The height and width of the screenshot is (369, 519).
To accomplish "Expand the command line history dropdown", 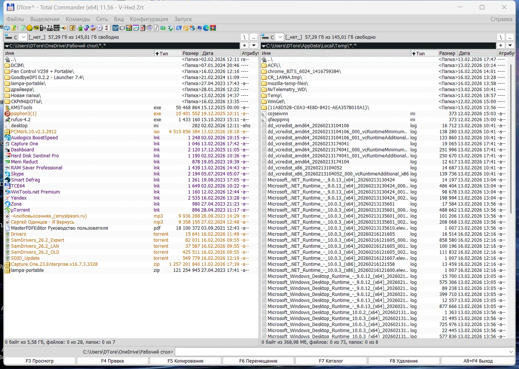I will tap(511, 352).
